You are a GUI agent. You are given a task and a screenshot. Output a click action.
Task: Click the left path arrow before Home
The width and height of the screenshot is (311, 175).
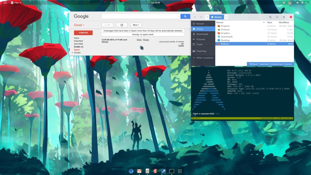(x=207, y=17)
